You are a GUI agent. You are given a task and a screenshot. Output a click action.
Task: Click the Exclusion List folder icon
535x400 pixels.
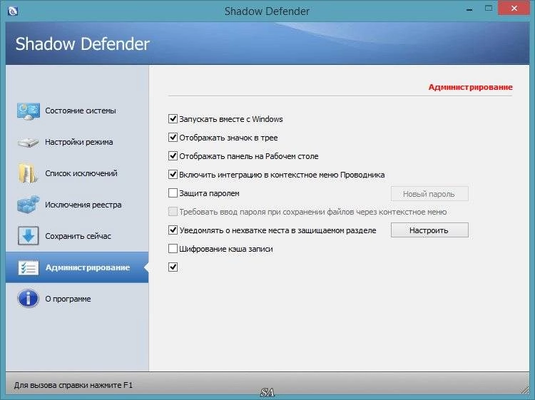click(x=28, y=173)
